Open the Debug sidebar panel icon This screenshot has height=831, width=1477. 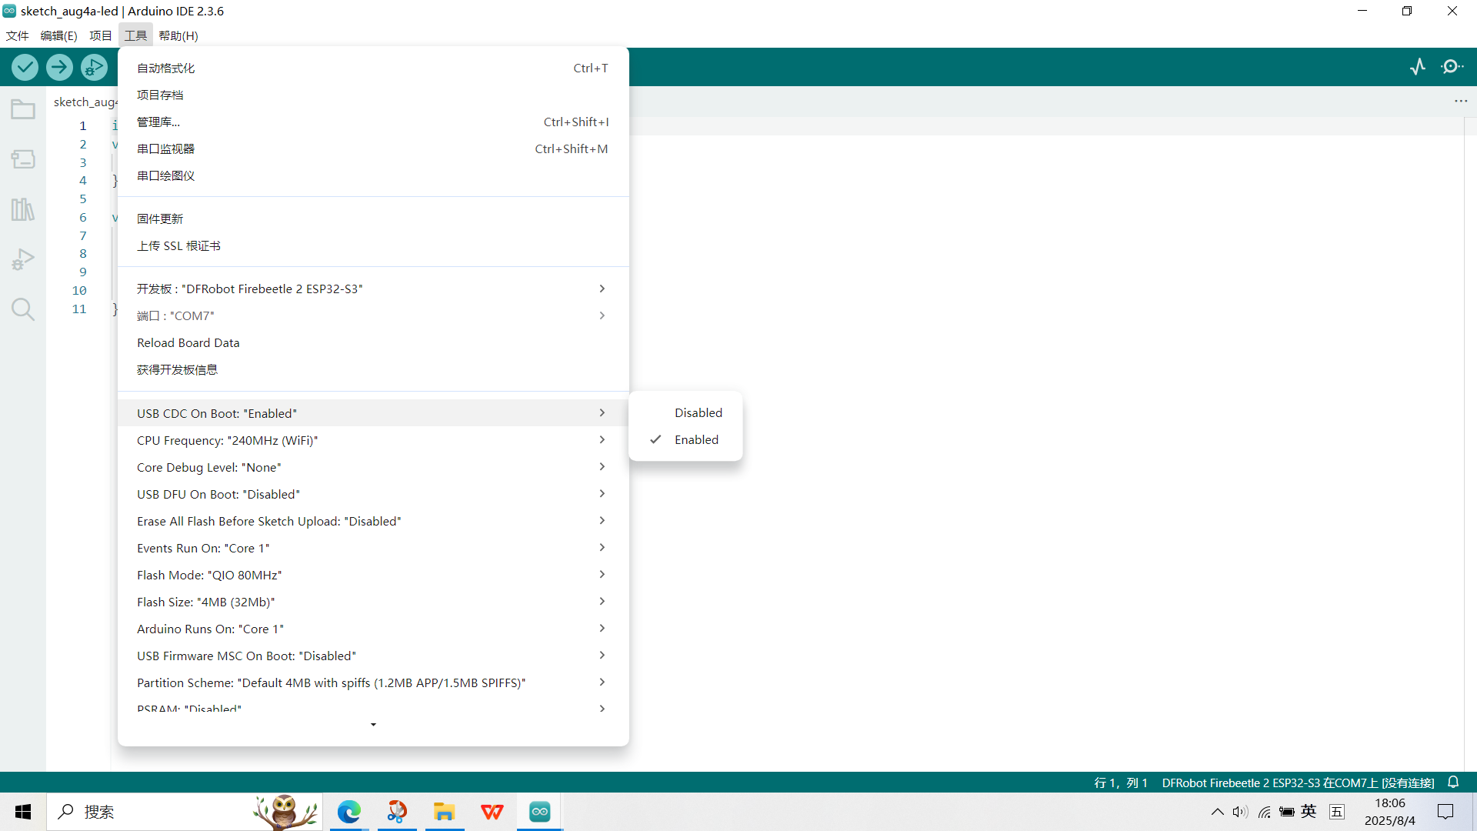[x=23, y=259]
